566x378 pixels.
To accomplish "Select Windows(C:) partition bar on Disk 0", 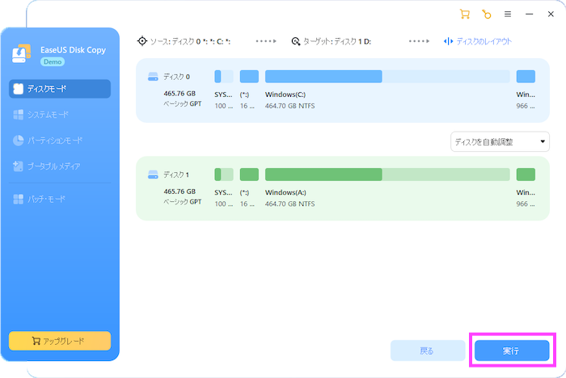I will tap(387, 77).
